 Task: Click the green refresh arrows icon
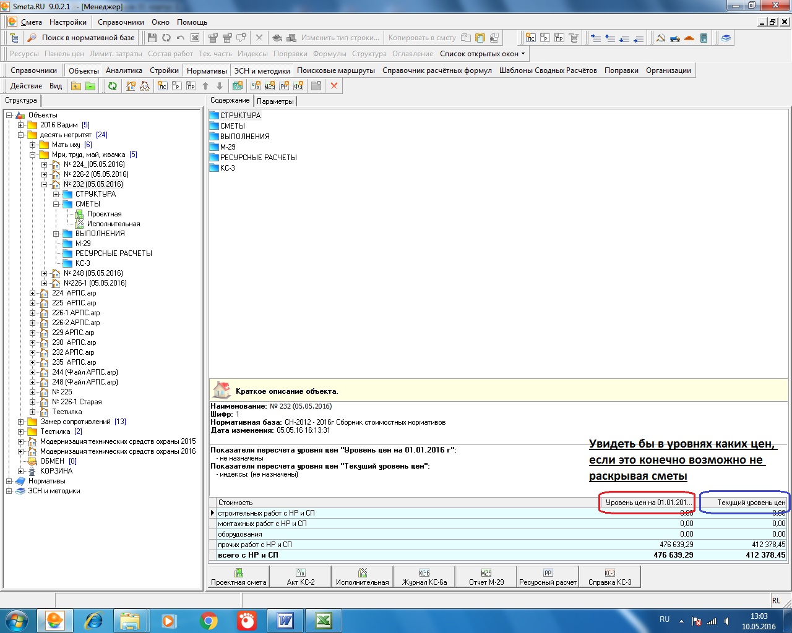click(113, 86)
